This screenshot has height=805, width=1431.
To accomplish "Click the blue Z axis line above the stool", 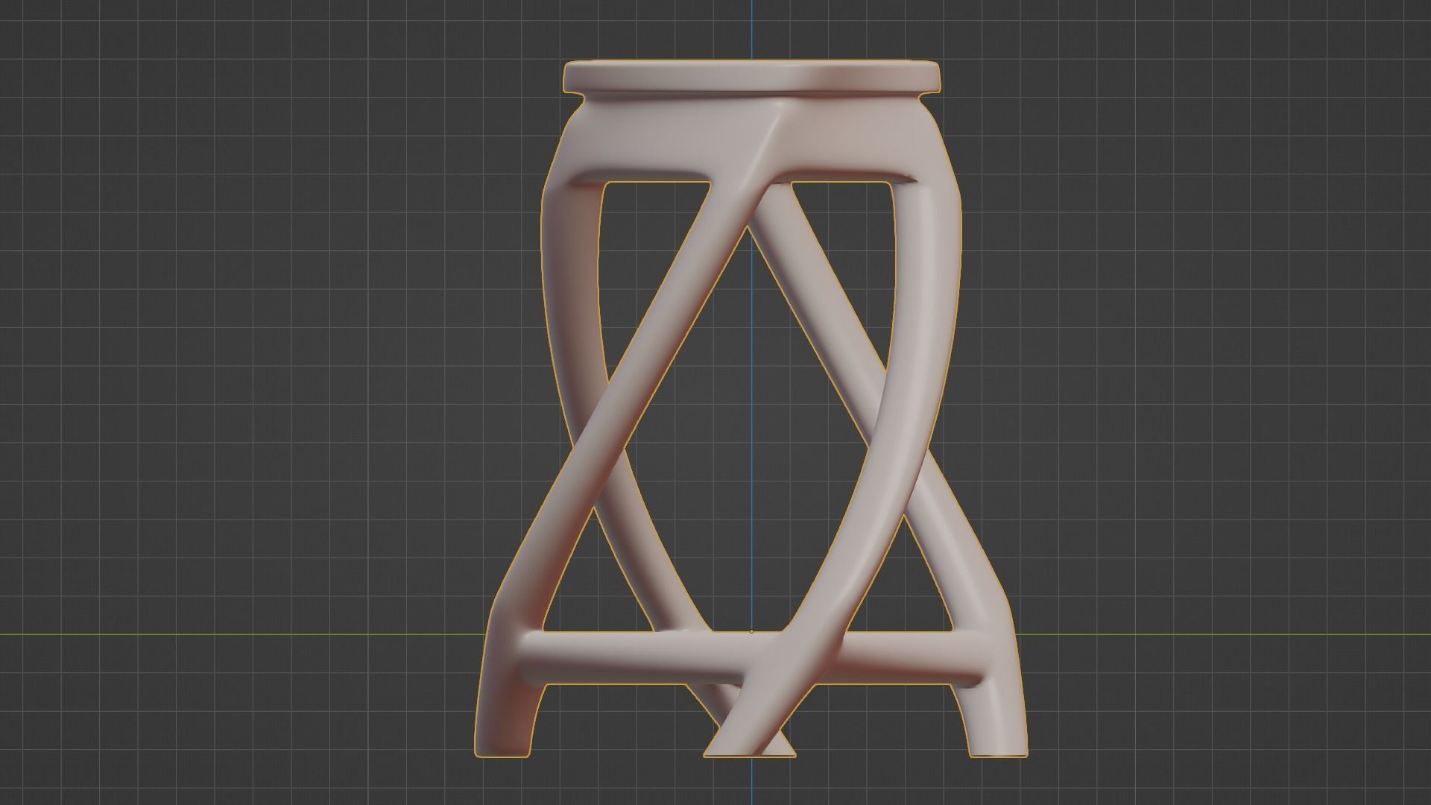I will 751,30.
